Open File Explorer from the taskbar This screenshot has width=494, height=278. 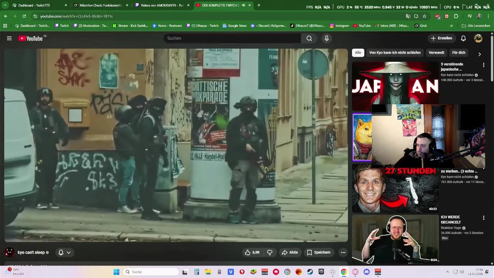[x=208, y=272]
